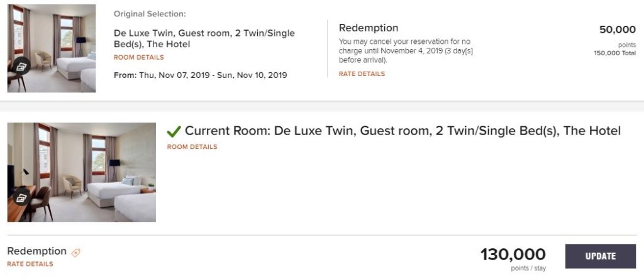This screenshot has height=279, width=644.
Task: Click the top Redemption heading
Action: [369, 28]
